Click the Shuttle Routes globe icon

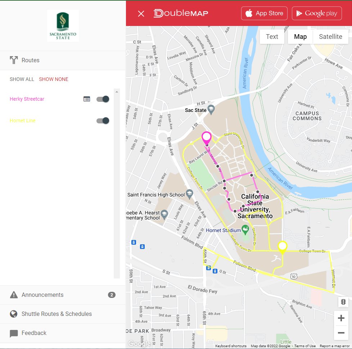(14, 314)
